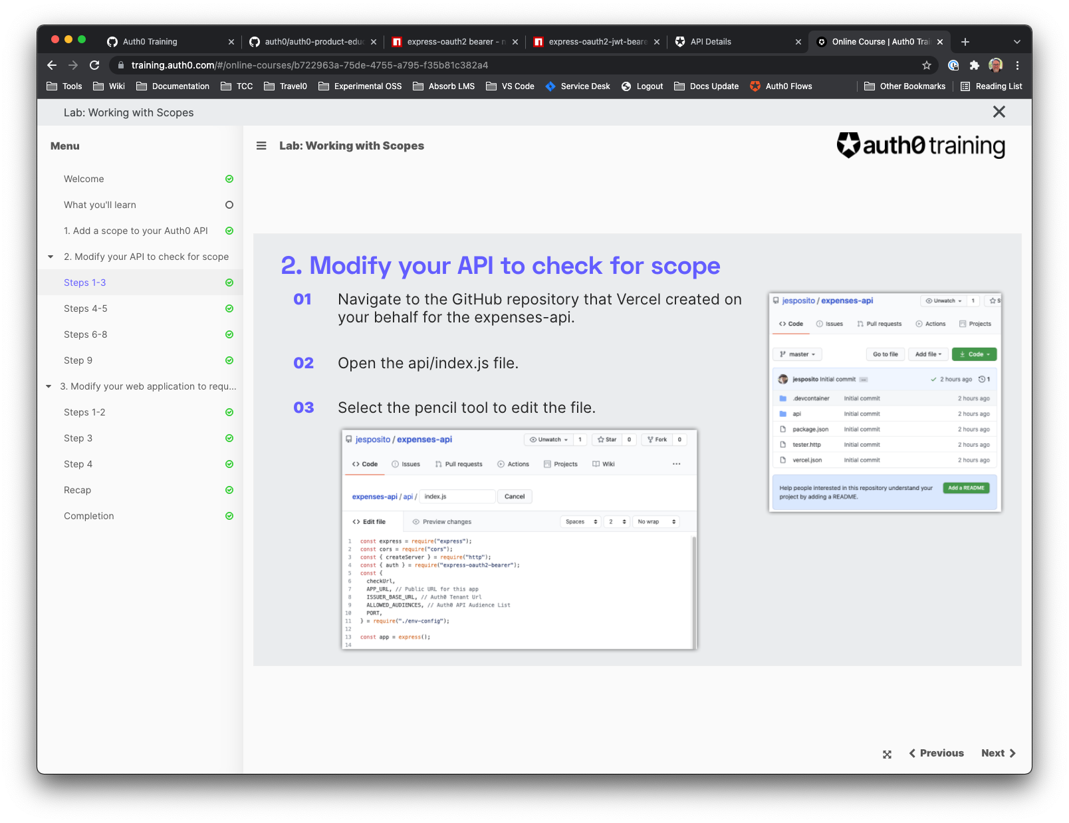Close the Online Course tab
This screenshot has height=823, width=1069.
tap(940, 42)
